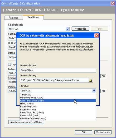Click the folder browse icon for application location
116x138 pixels.
pos(91,80)
